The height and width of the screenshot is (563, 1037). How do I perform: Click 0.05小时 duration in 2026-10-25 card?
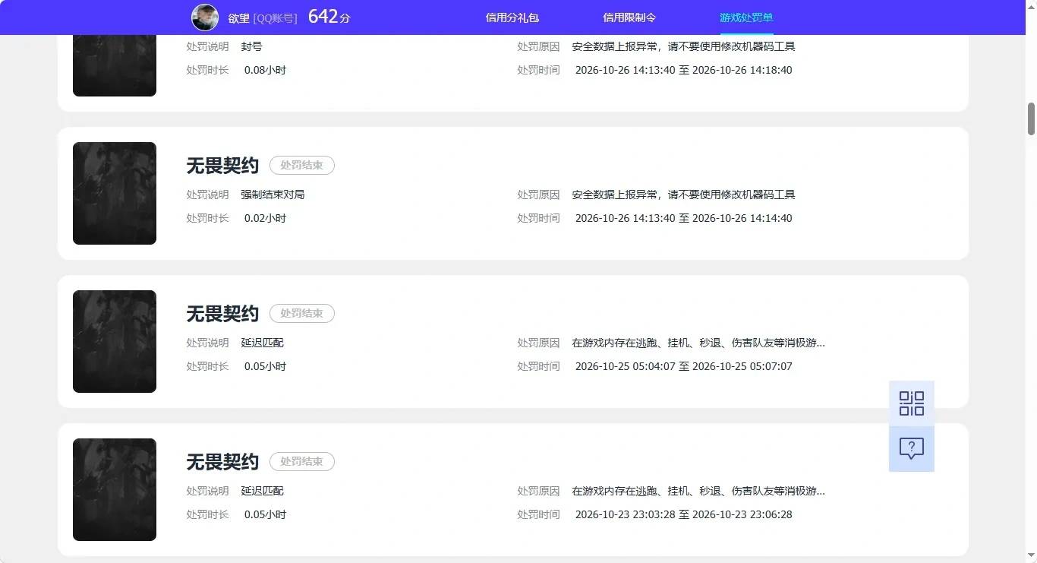(265, 366)
